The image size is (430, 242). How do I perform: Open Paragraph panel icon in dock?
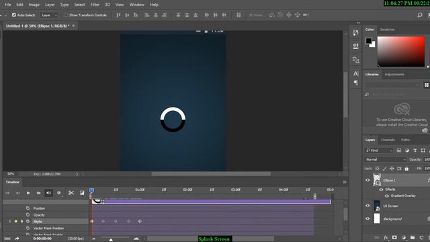click(x=355, y=82)
